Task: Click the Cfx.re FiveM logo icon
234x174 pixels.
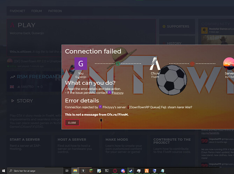Action: (155, 64)
